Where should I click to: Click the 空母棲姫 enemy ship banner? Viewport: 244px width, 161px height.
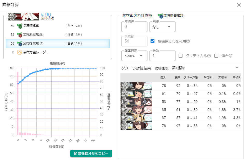tap(24, 16)
